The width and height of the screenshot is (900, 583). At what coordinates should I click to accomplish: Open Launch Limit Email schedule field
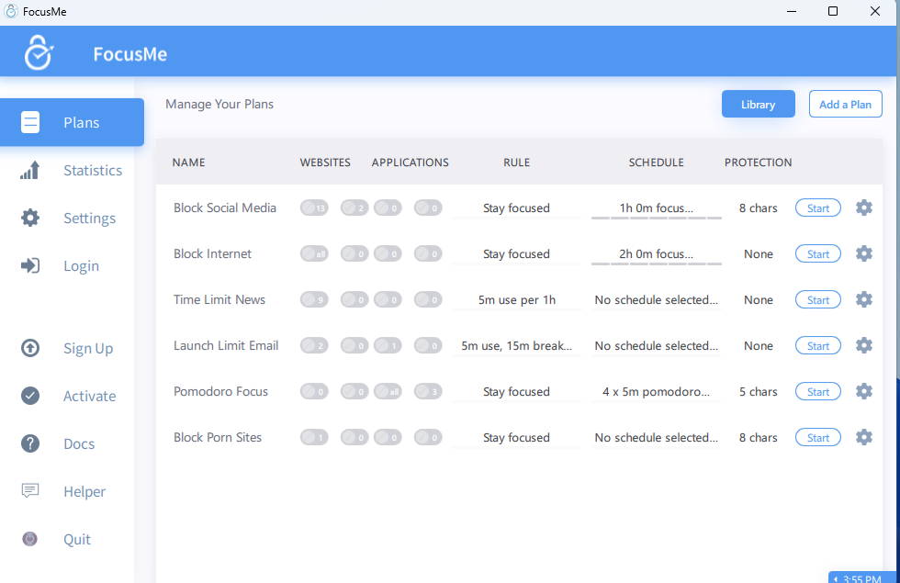pyautogui.click(x=656, y=346)
